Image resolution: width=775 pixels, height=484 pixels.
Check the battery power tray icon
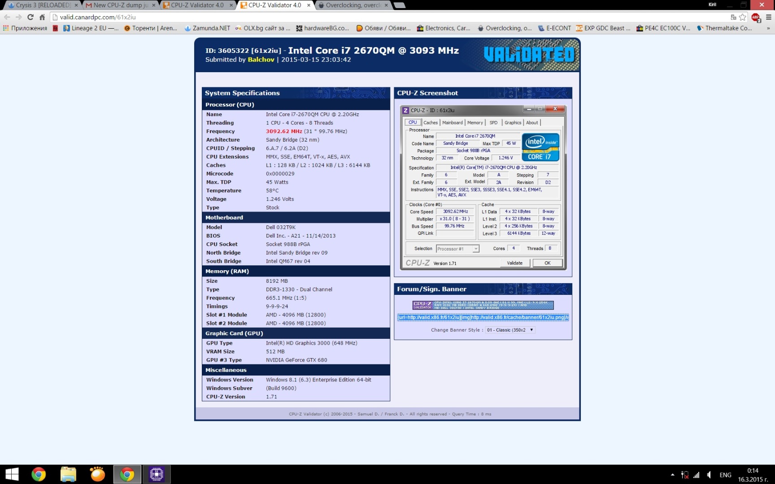(x=684, y=475)
